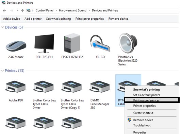Collapse the Devices (5) section
This screenshot has width=181, height=134.
2,27
